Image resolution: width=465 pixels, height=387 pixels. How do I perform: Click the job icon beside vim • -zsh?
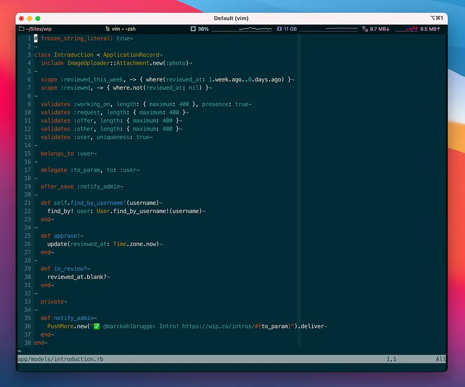[107, 29]
